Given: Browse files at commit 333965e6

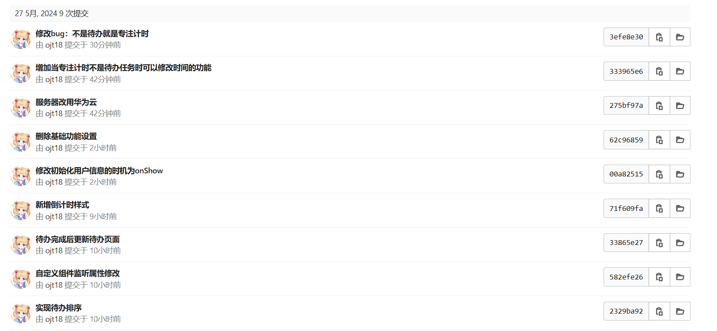Looking at the screenshot, I should pyautogui.click(x=680, y=71).
